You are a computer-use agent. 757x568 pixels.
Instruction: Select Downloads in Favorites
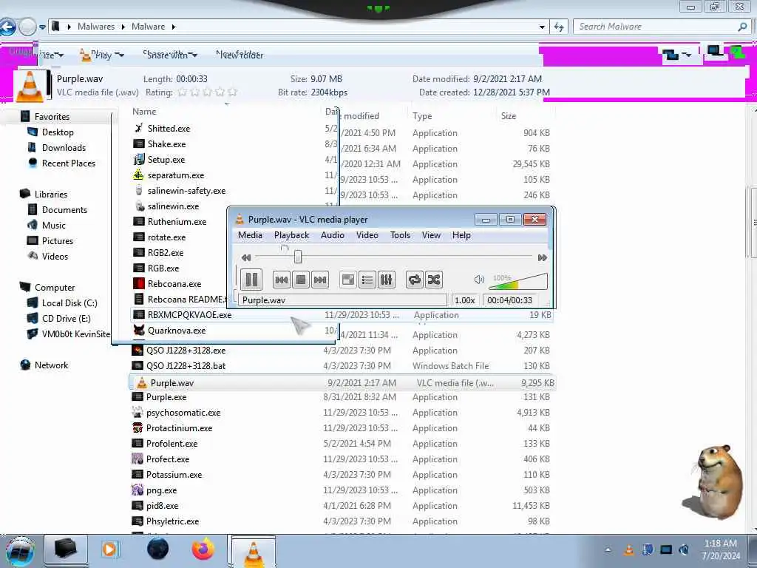pyautogui.click(x=64, y=148)
